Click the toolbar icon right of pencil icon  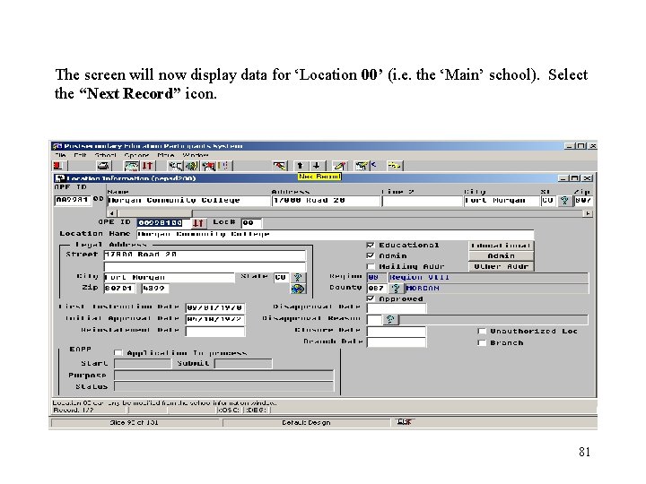pos(362,166)
